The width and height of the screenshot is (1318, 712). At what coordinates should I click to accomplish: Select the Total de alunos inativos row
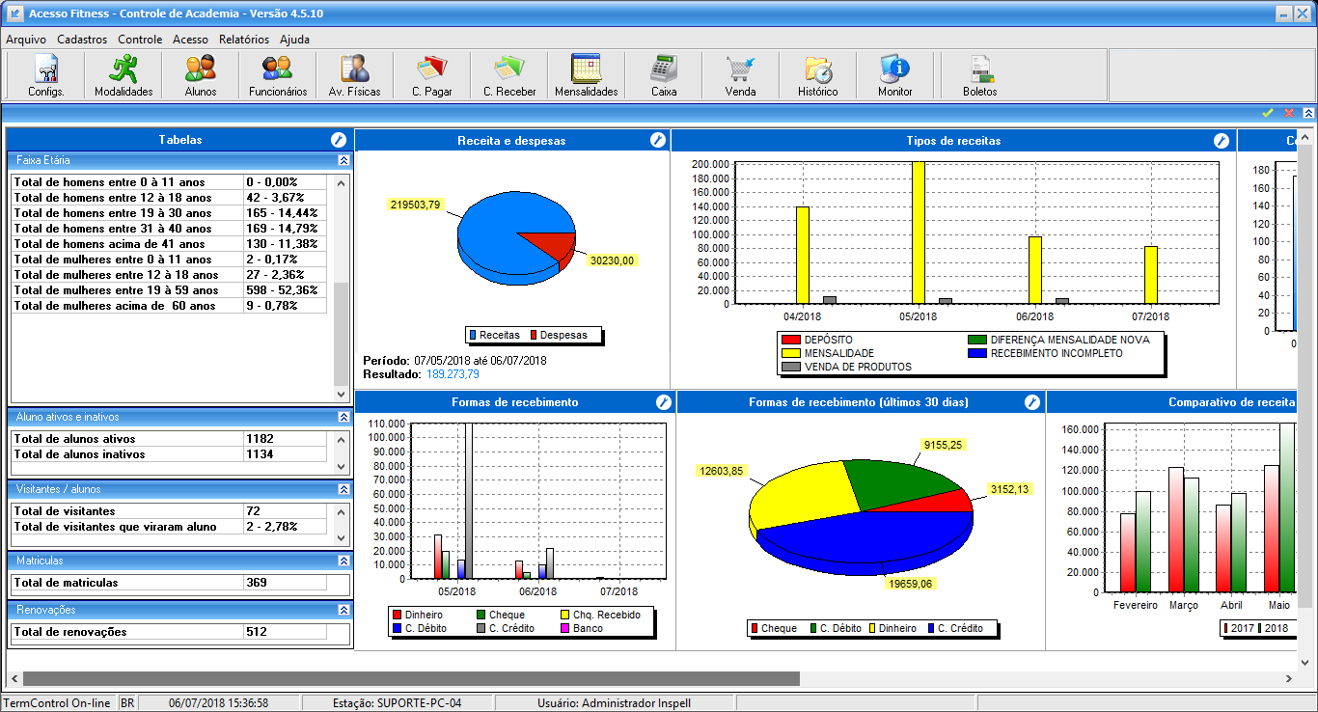point(170,453)
